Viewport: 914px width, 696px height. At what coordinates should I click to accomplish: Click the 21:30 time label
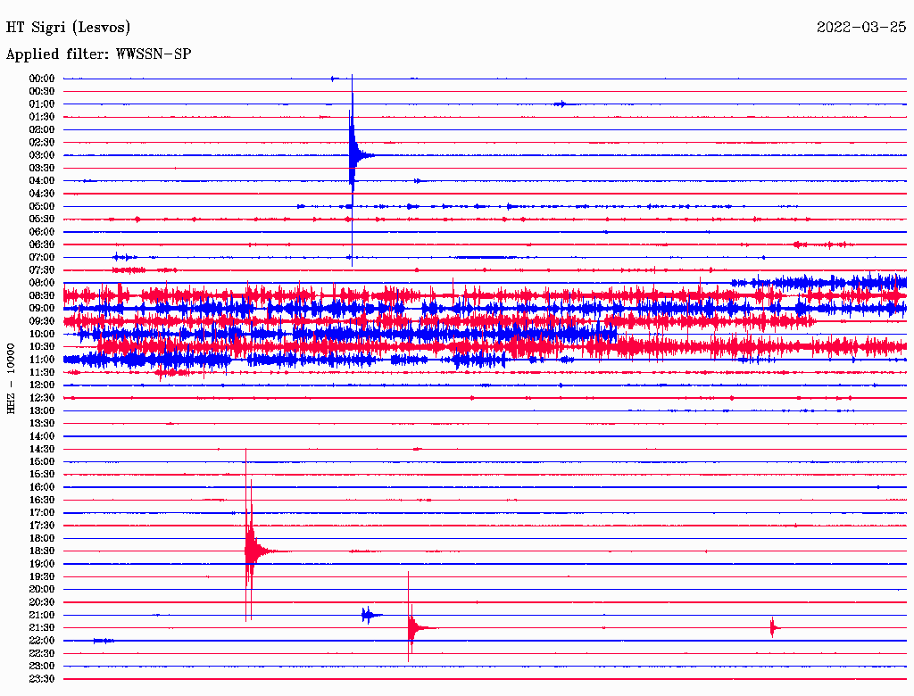42,628
